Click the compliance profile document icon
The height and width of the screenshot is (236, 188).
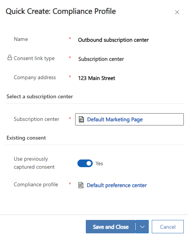(81, 185)
